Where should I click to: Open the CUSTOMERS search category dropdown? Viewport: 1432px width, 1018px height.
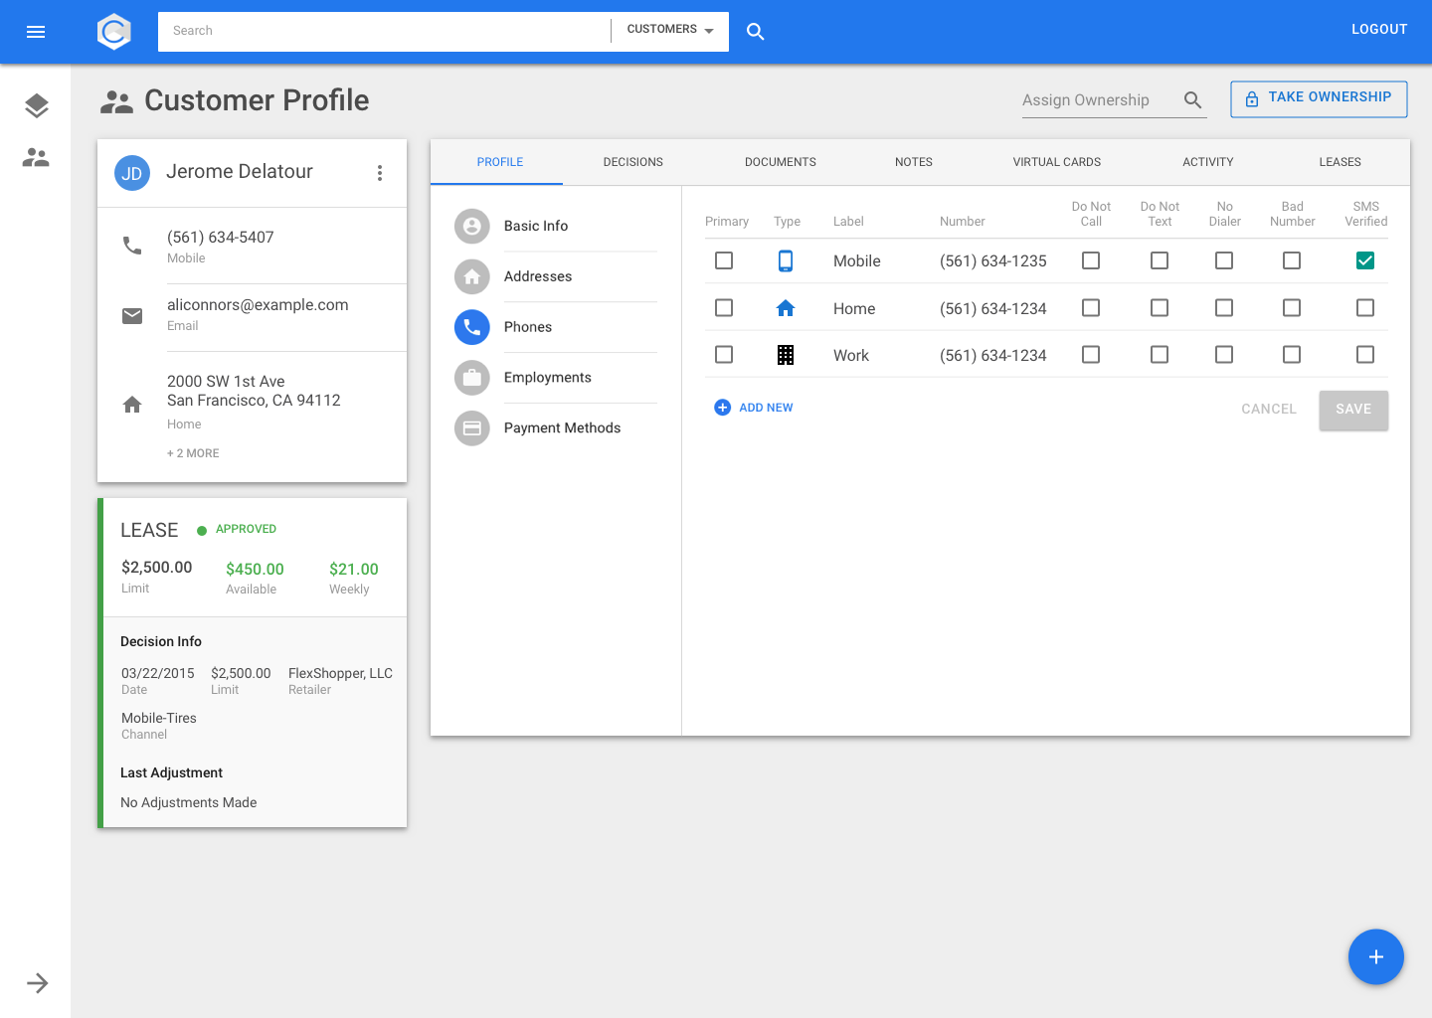click(x=670, y=30)
